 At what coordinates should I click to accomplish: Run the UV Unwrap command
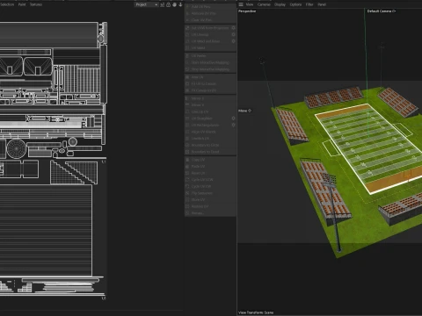click(x=207, y=34)
